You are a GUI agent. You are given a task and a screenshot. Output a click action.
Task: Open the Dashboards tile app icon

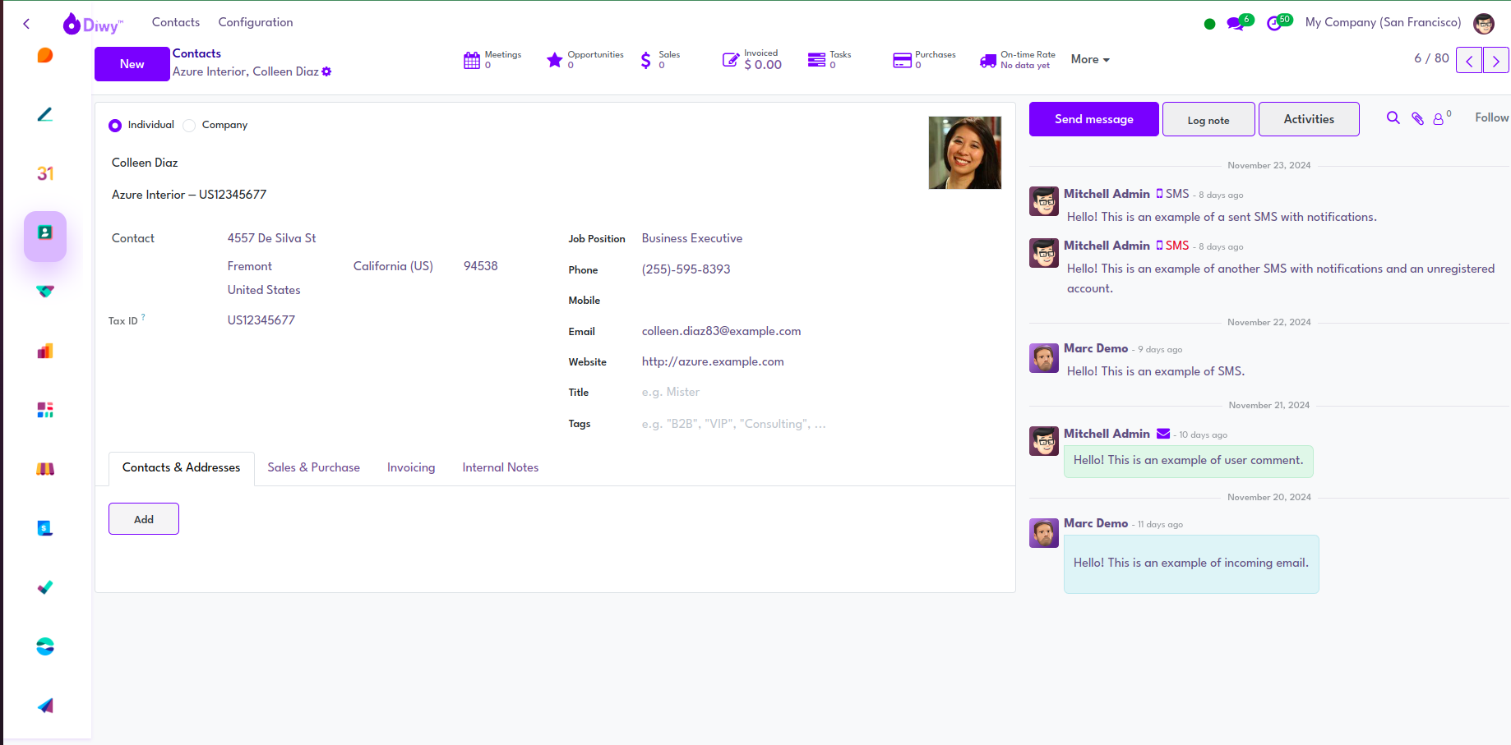(x=45, y=410)
